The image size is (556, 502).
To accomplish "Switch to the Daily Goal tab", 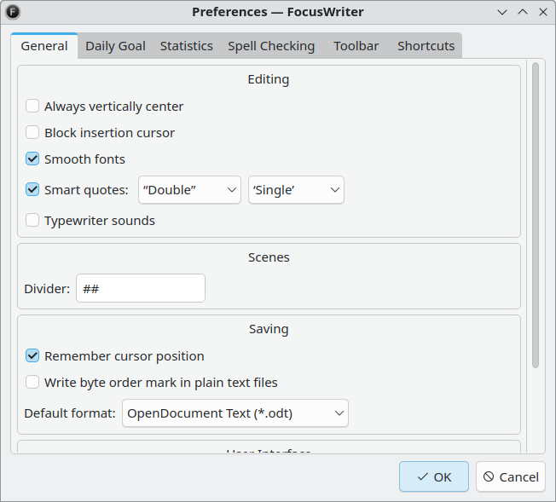I will click(116, 46).
